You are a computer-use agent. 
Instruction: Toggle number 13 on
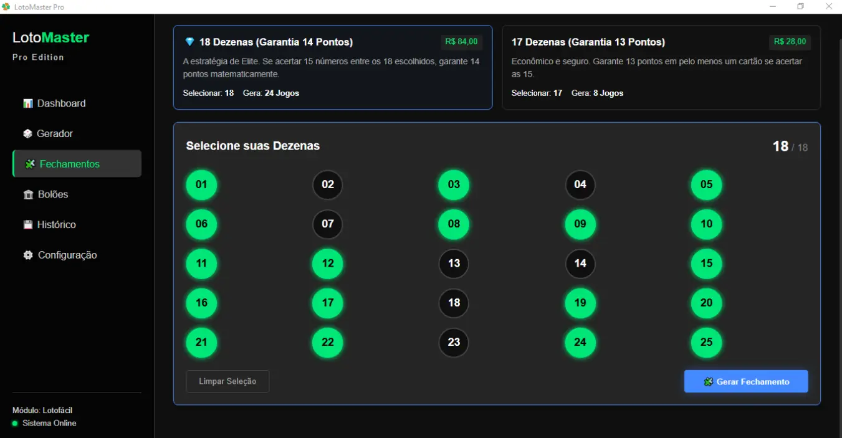coord(454,264)
